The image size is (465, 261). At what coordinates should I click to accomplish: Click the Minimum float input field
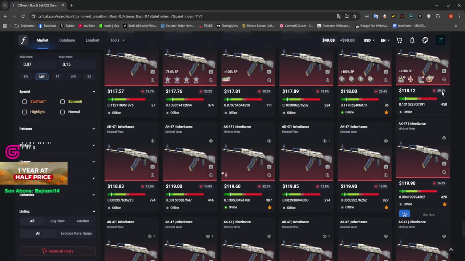pos(37,64)
